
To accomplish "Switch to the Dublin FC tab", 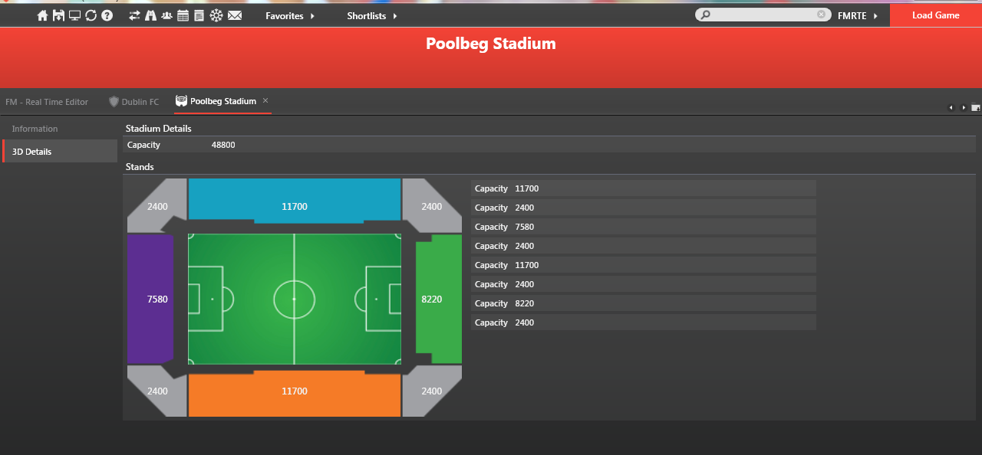I will (x=134, y=102).
